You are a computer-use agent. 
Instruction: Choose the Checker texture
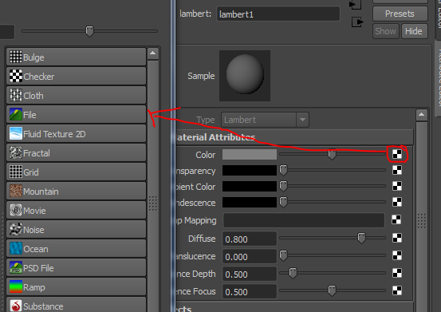(77, 77)
